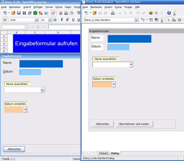Image resolution: width=184 pixels, height=161 pixels.
Task: Click the Import Dialog icon
Action: [151, 20]
